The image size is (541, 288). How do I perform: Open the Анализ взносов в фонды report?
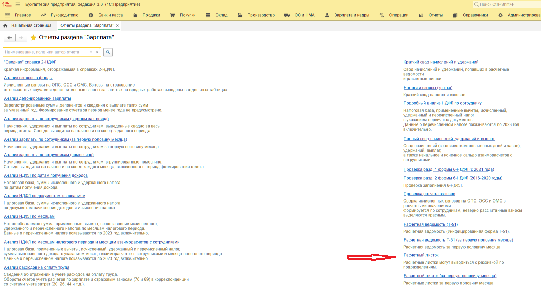[x=28, y=78]
